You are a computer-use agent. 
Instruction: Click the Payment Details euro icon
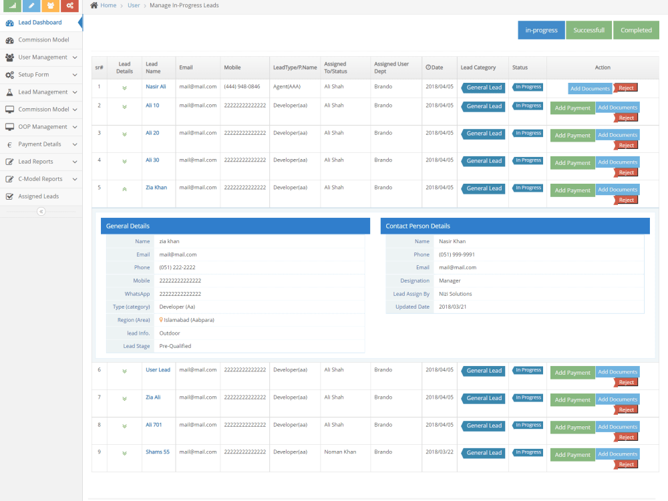[9, 145]
